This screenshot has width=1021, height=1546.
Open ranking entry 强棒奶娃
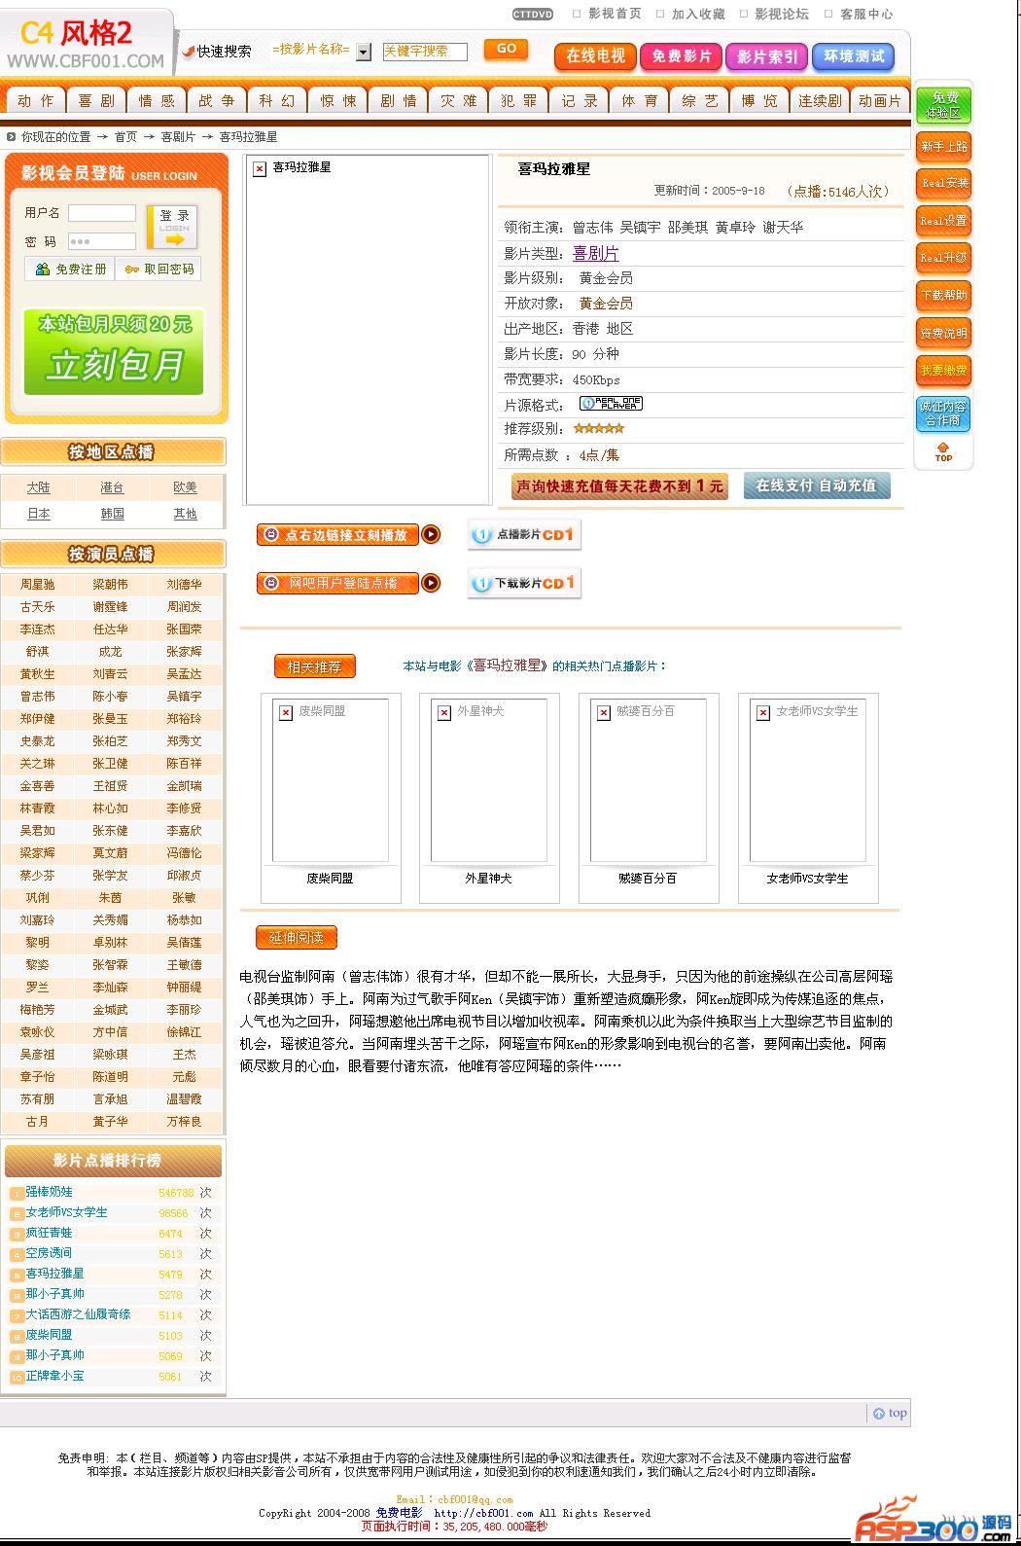[49, 1192]
